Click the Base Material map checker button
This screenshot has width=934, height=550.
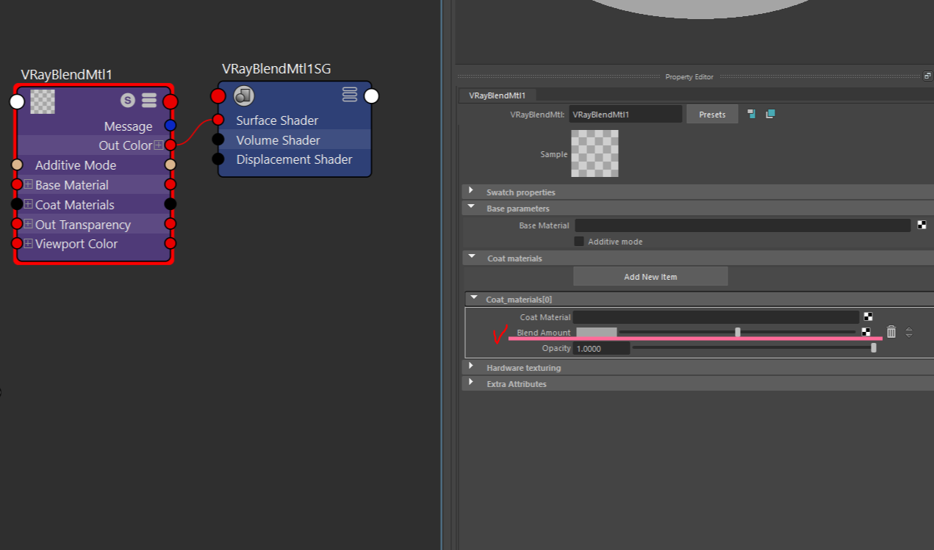pos(922,225)
